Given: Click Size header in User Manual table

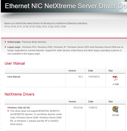Looking at the screenshot, I should tap(111, 71).
